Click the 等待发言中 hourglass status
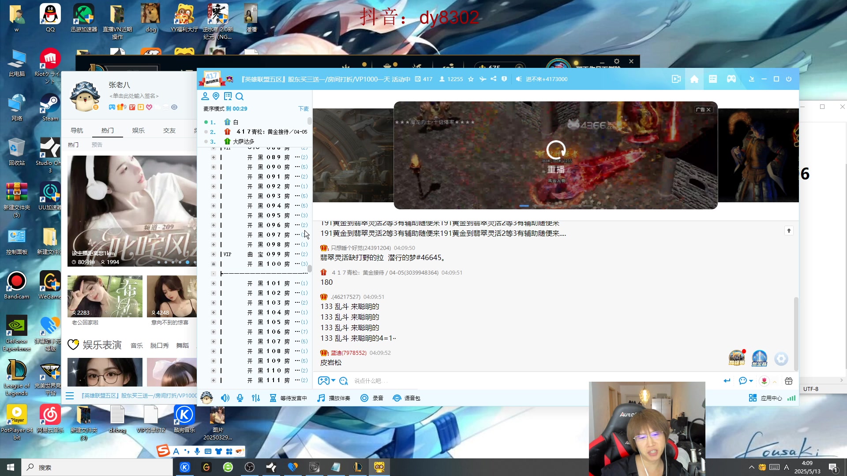Screen dimensions: 847x476 (288, 398)
